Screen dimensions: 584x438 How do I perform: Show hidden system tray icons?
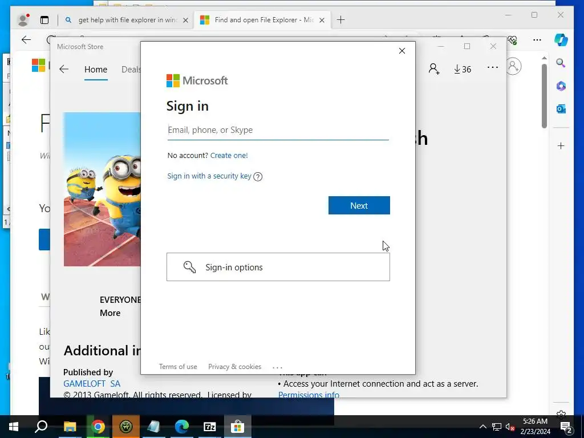pos(482,427)
